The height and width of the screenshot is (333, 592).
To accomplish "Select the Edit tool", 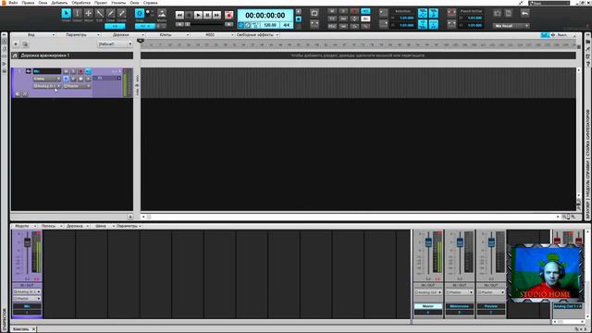I will tap(99, 14).
